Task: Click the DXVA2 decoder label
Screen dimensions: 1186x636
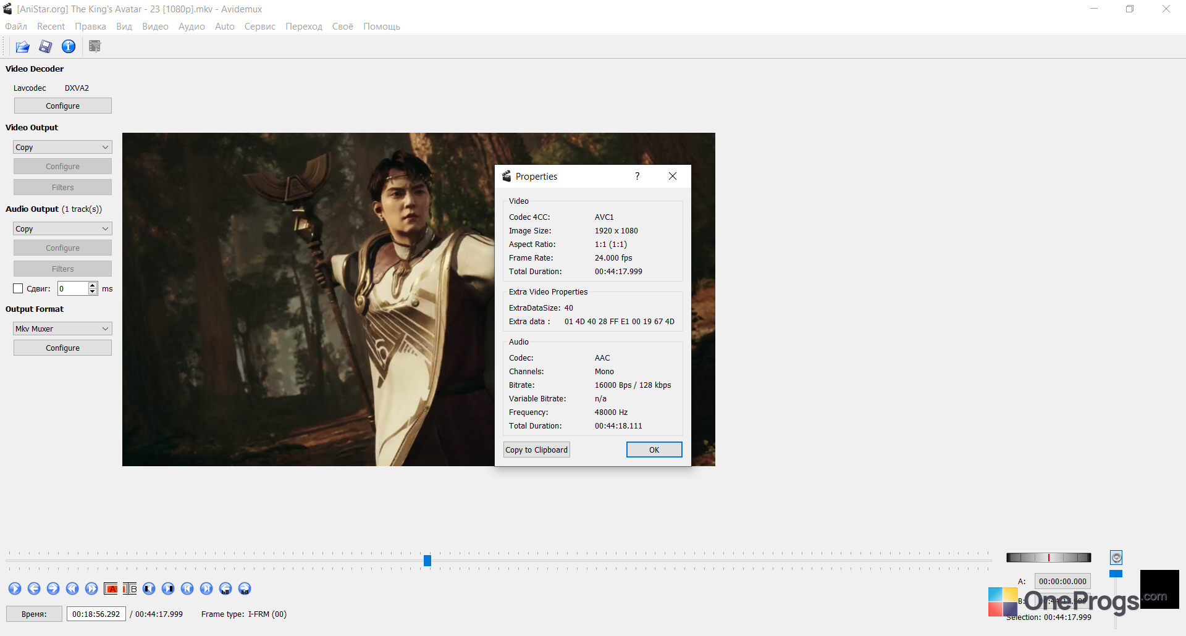Action: pos(77,88)
